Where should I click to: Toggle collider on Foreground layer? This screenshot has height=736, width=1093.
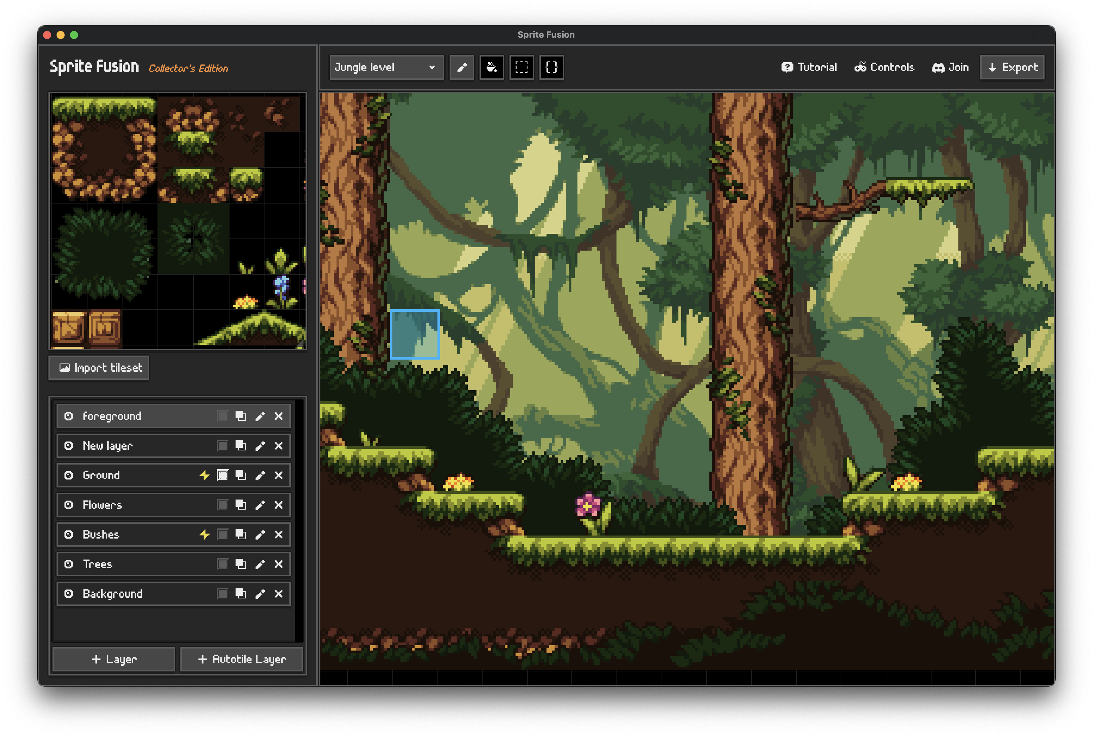(222, 416)
